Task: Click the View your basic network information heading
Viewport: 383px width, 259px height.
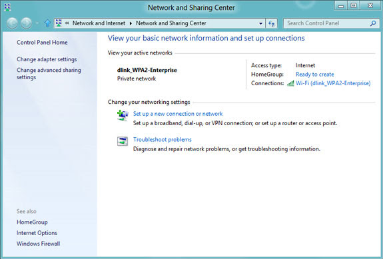Action: [206, 38]
